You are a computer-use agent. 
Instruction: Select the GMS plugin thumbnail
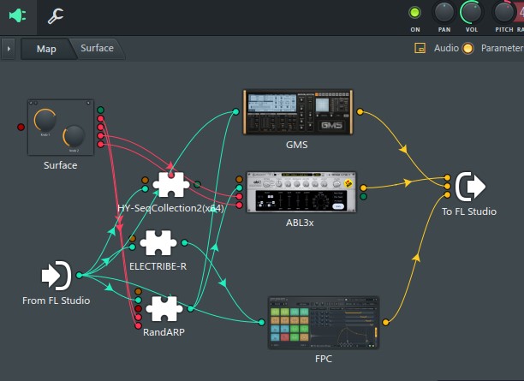click(297, 112)
